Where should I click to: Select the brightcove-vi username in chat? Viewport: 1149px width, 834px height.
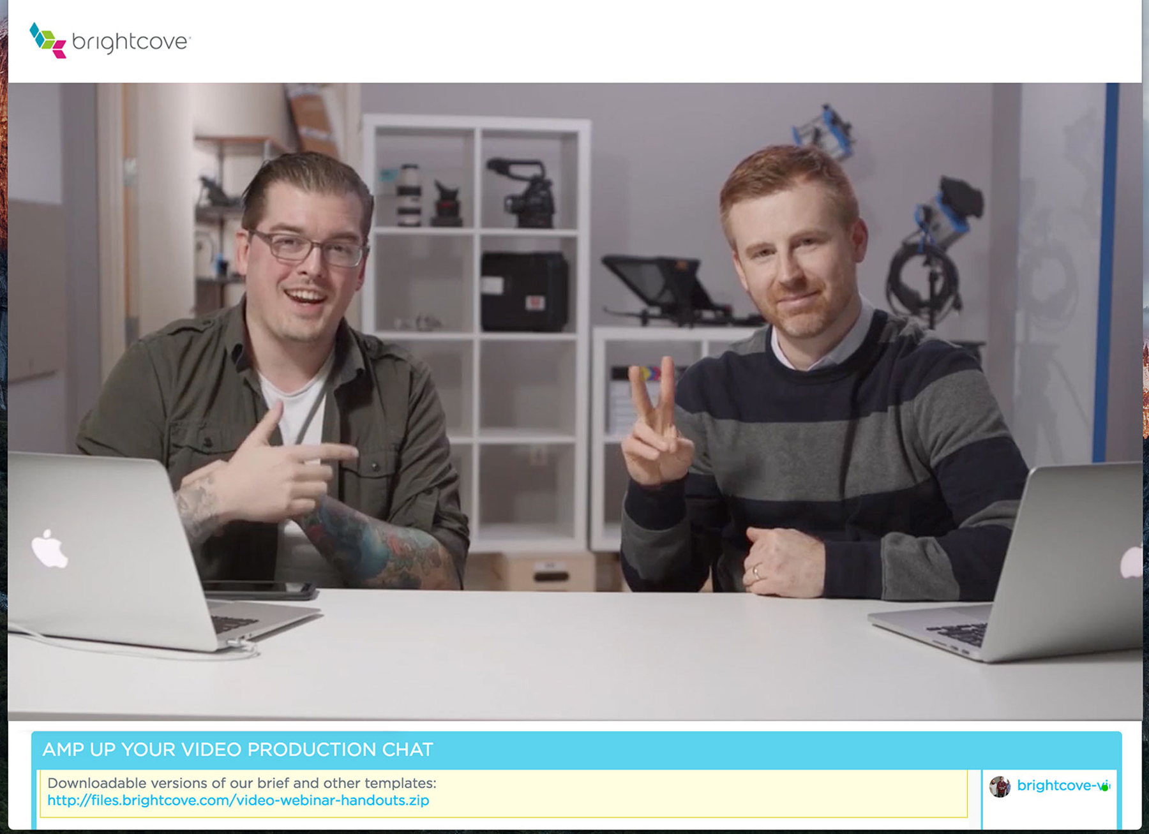click(x=1059, y=786)
